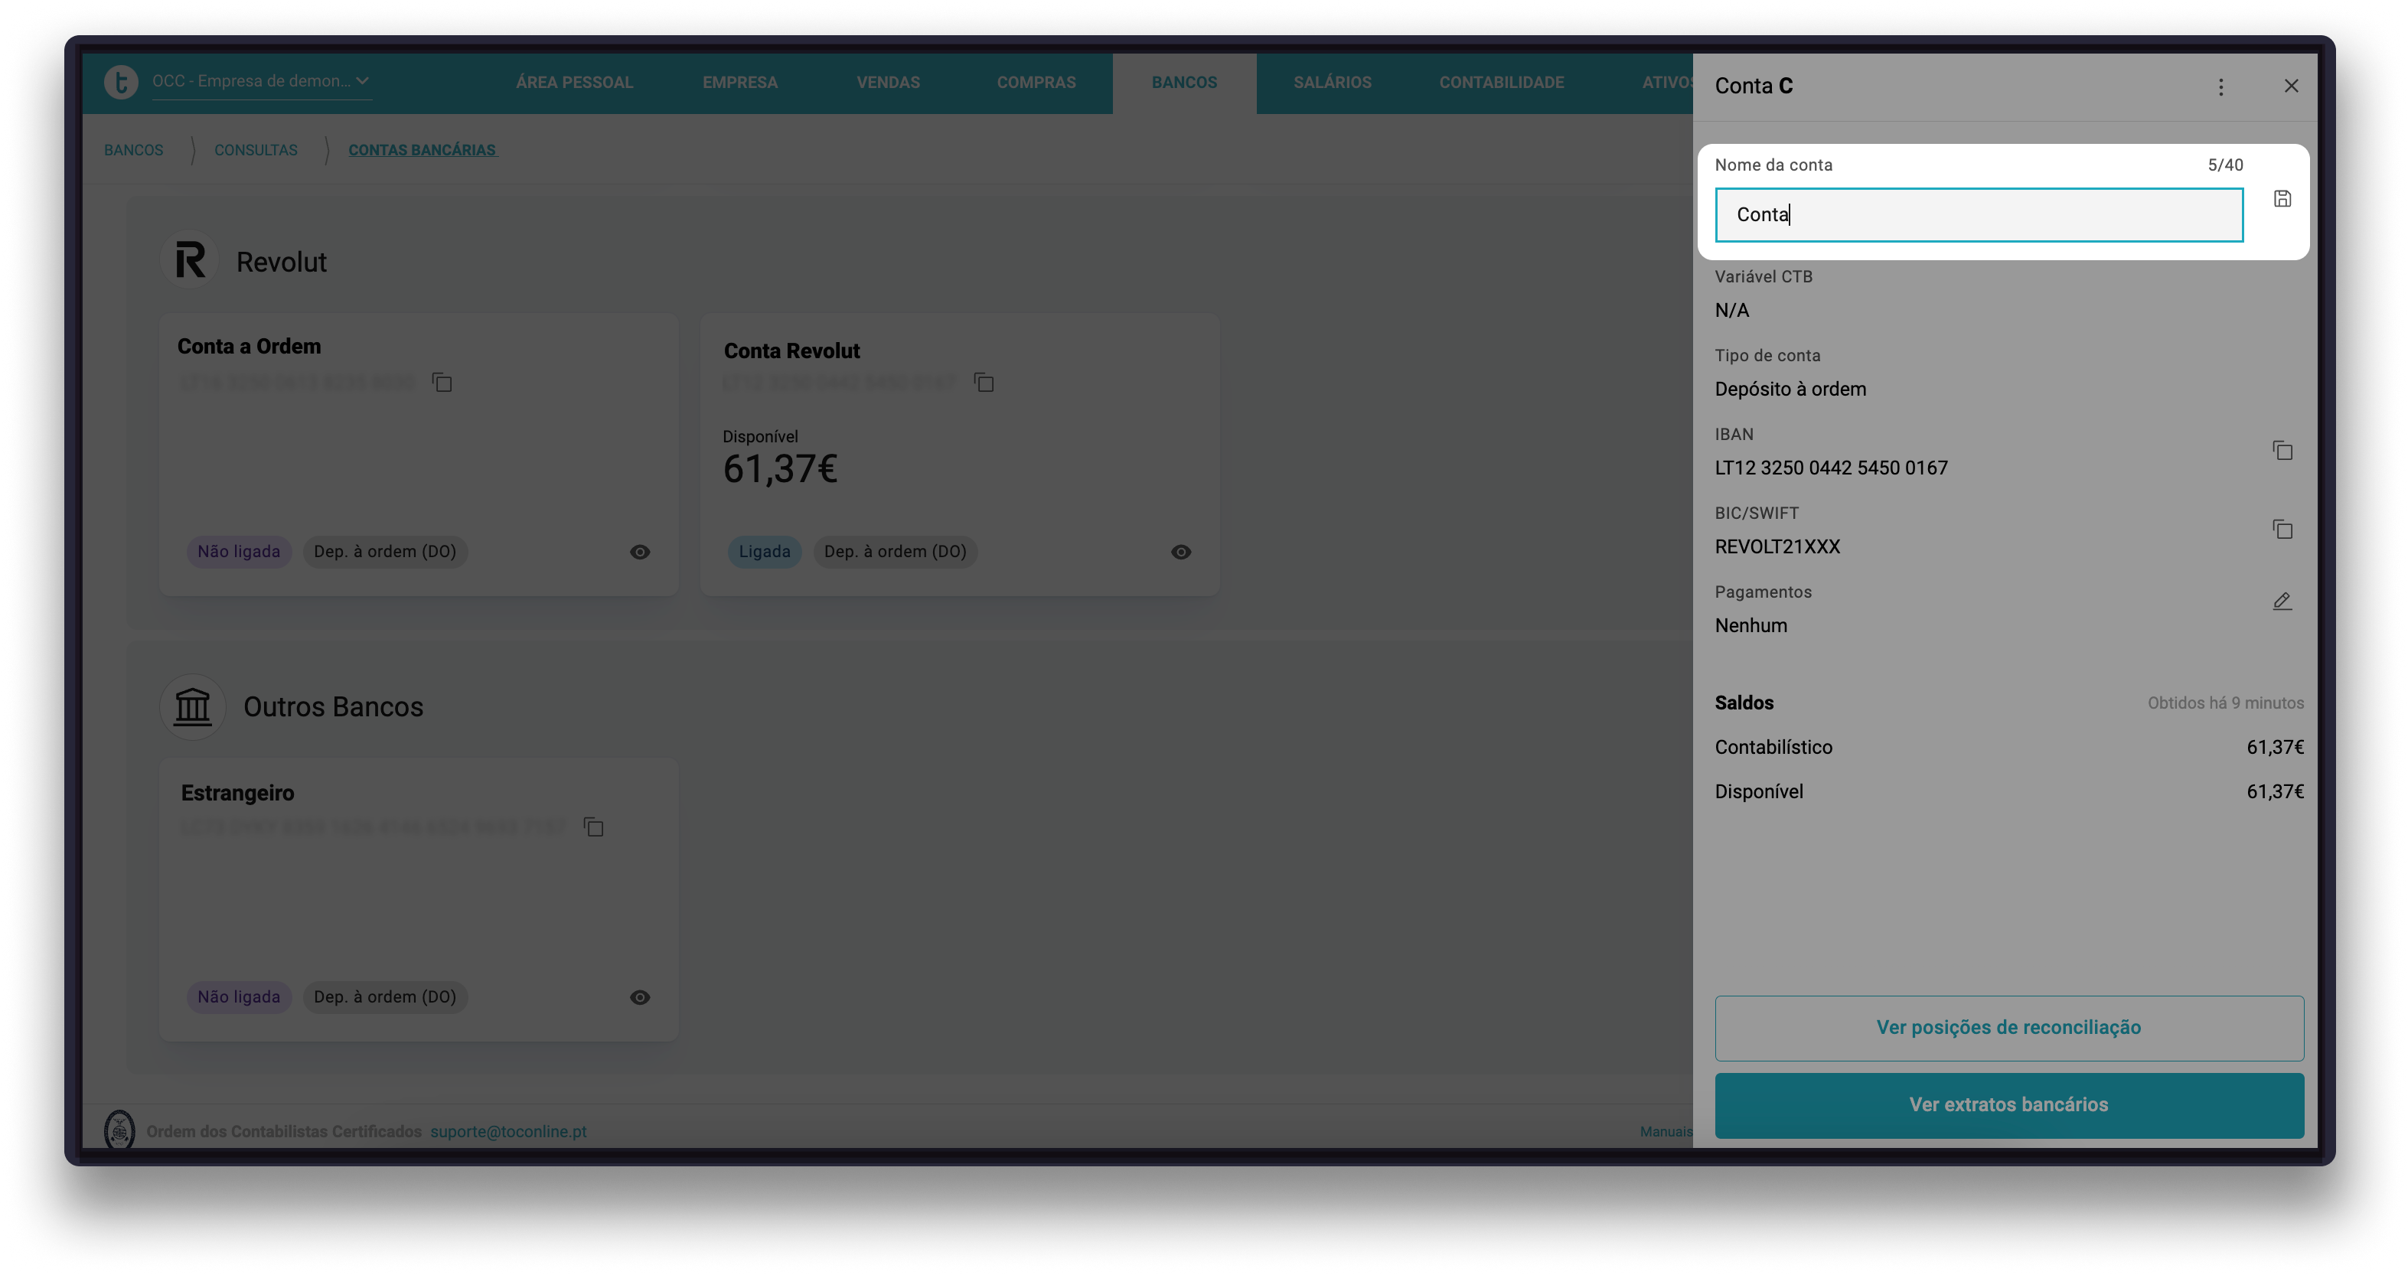
Task: Copy Conta Revolut card IBAN
Action: (x=984, y=383)
